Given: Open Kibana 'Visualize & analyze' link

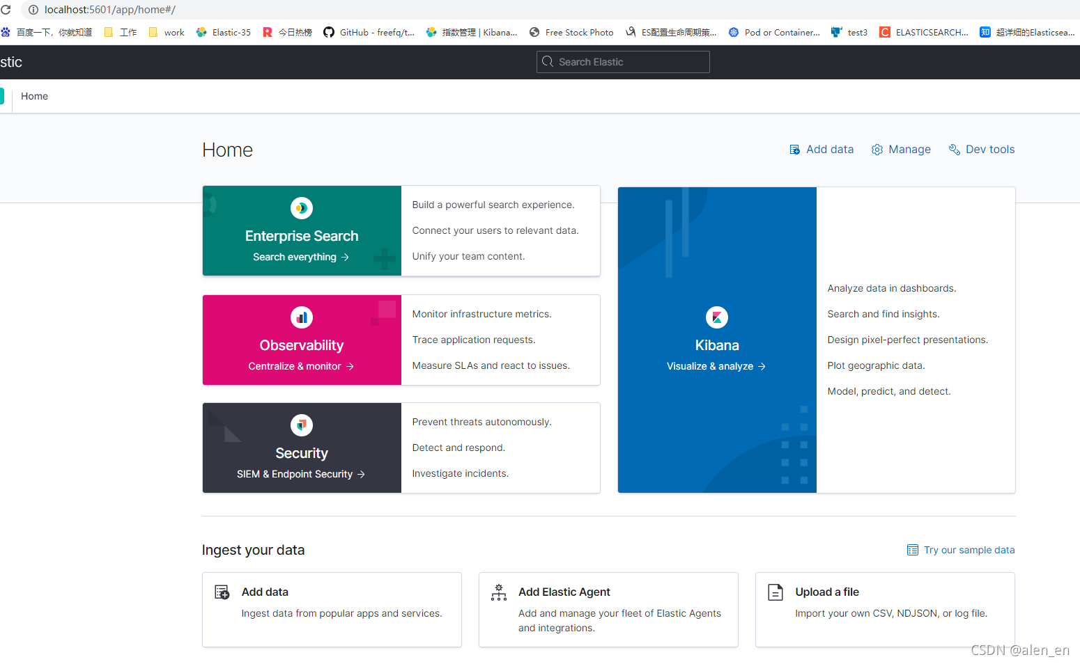Looking at the screenshot, I should pyautogui.click(x=716, y=366).
